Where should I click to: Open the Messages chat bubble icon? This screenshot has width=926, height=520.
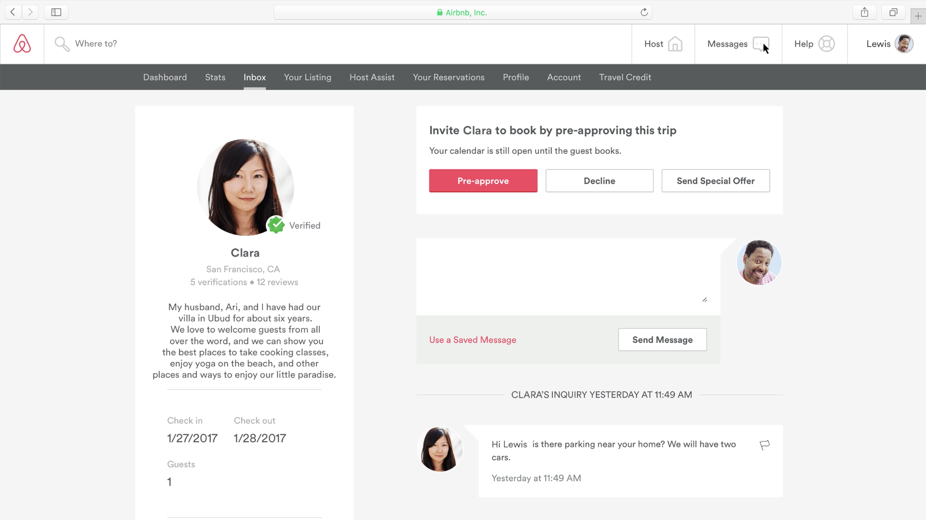pyautogui.click(x=761, y=44)
